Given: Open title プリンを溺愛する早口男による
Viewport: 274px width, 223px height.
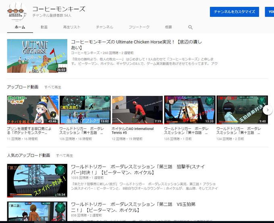Looking at the screenshot, I should click(29, 131).
